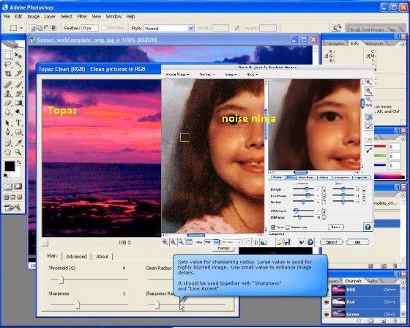Open the Style dropdown in options bar

point(191,28)
